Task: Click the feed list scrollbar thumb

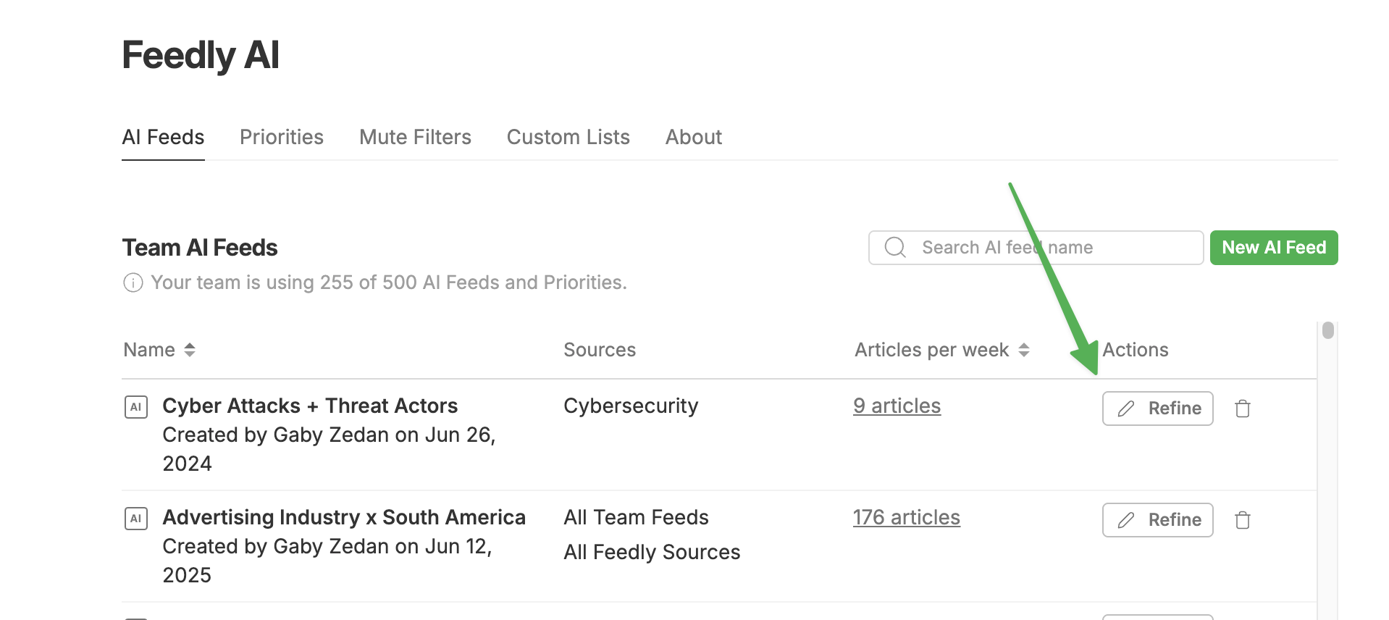Action: (x=1327, y=330)
